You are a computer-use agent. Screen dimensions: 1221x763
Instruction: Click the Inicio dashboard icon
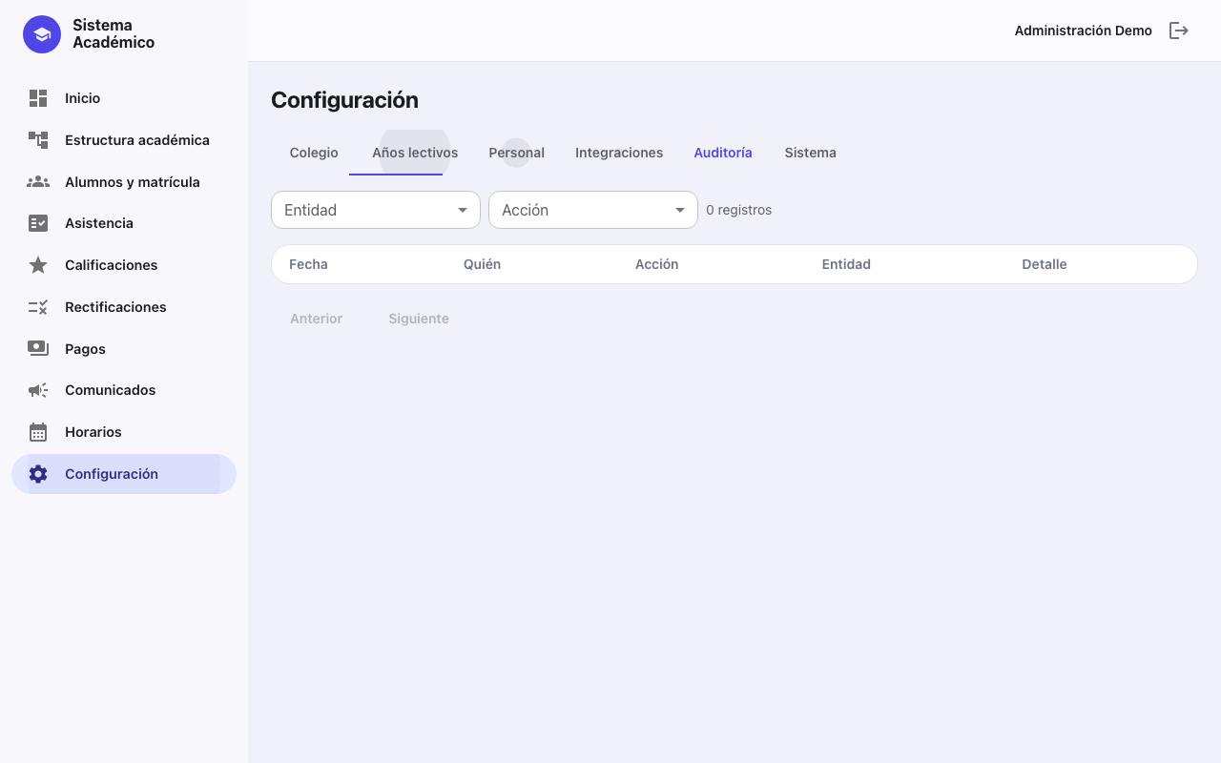pos(38,98)
